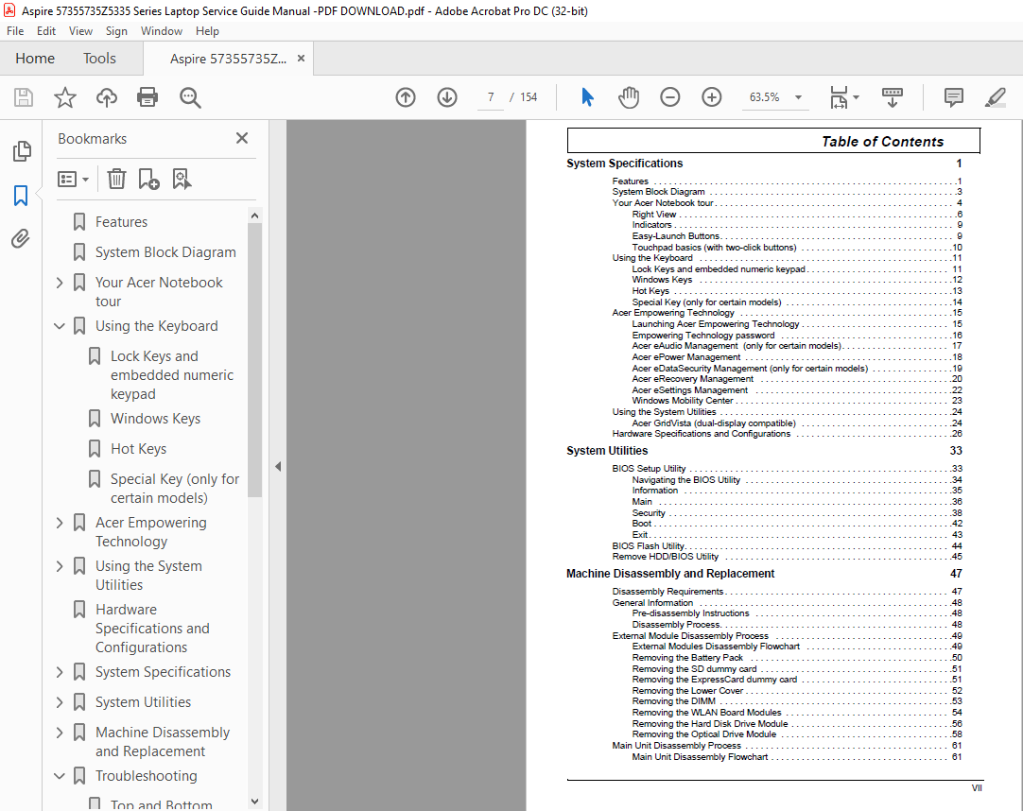Open the Sign menu
This screenshot has height=811, width=1023.
click(116, 30)
